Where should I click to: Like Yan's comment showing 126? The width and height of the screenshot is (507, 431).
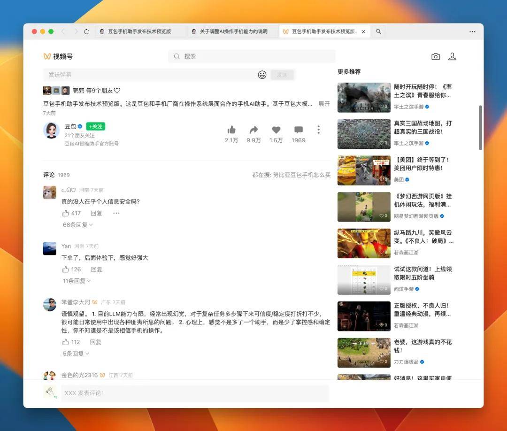(x=66, y=269)
